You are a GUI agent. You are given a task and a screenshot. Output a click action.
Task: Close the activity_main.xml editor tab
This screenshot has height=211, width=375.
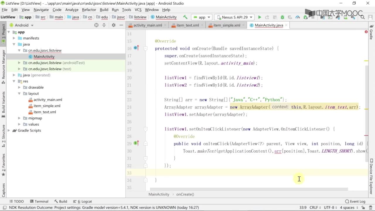point(165,25)
